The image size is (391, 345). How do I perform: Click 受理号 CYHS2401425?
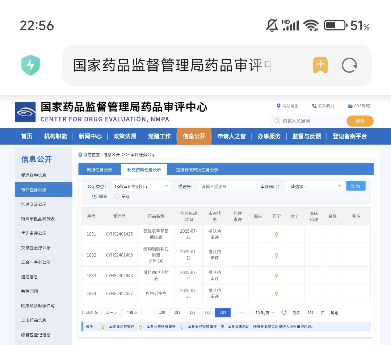[119, 234]
